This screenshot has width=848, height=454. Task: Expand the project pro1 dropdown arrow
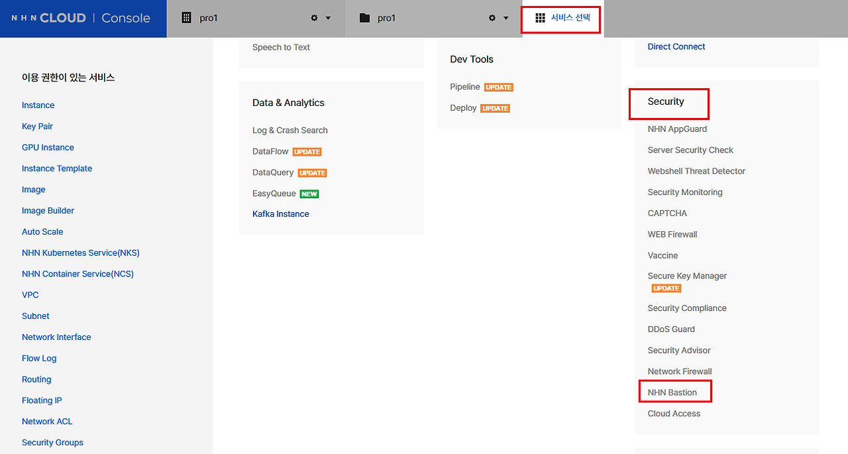click(x=506, y=18)
